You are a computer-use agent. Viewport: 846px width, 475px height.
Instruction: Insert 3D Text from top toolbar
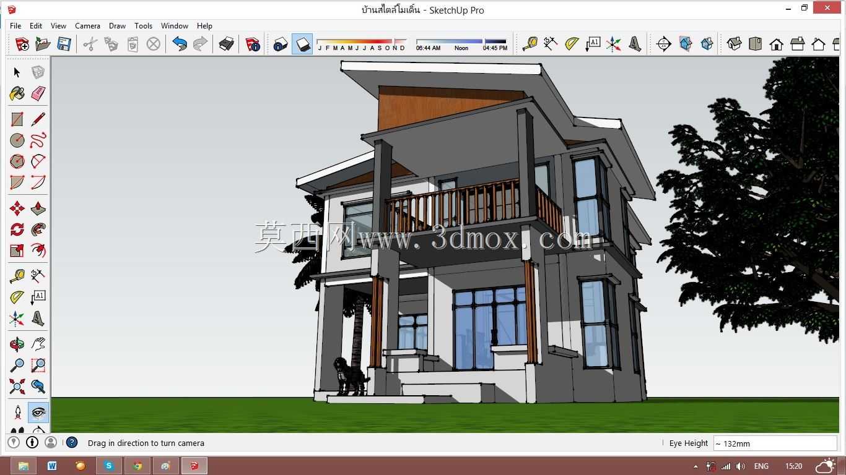click(x=635, y=44)
